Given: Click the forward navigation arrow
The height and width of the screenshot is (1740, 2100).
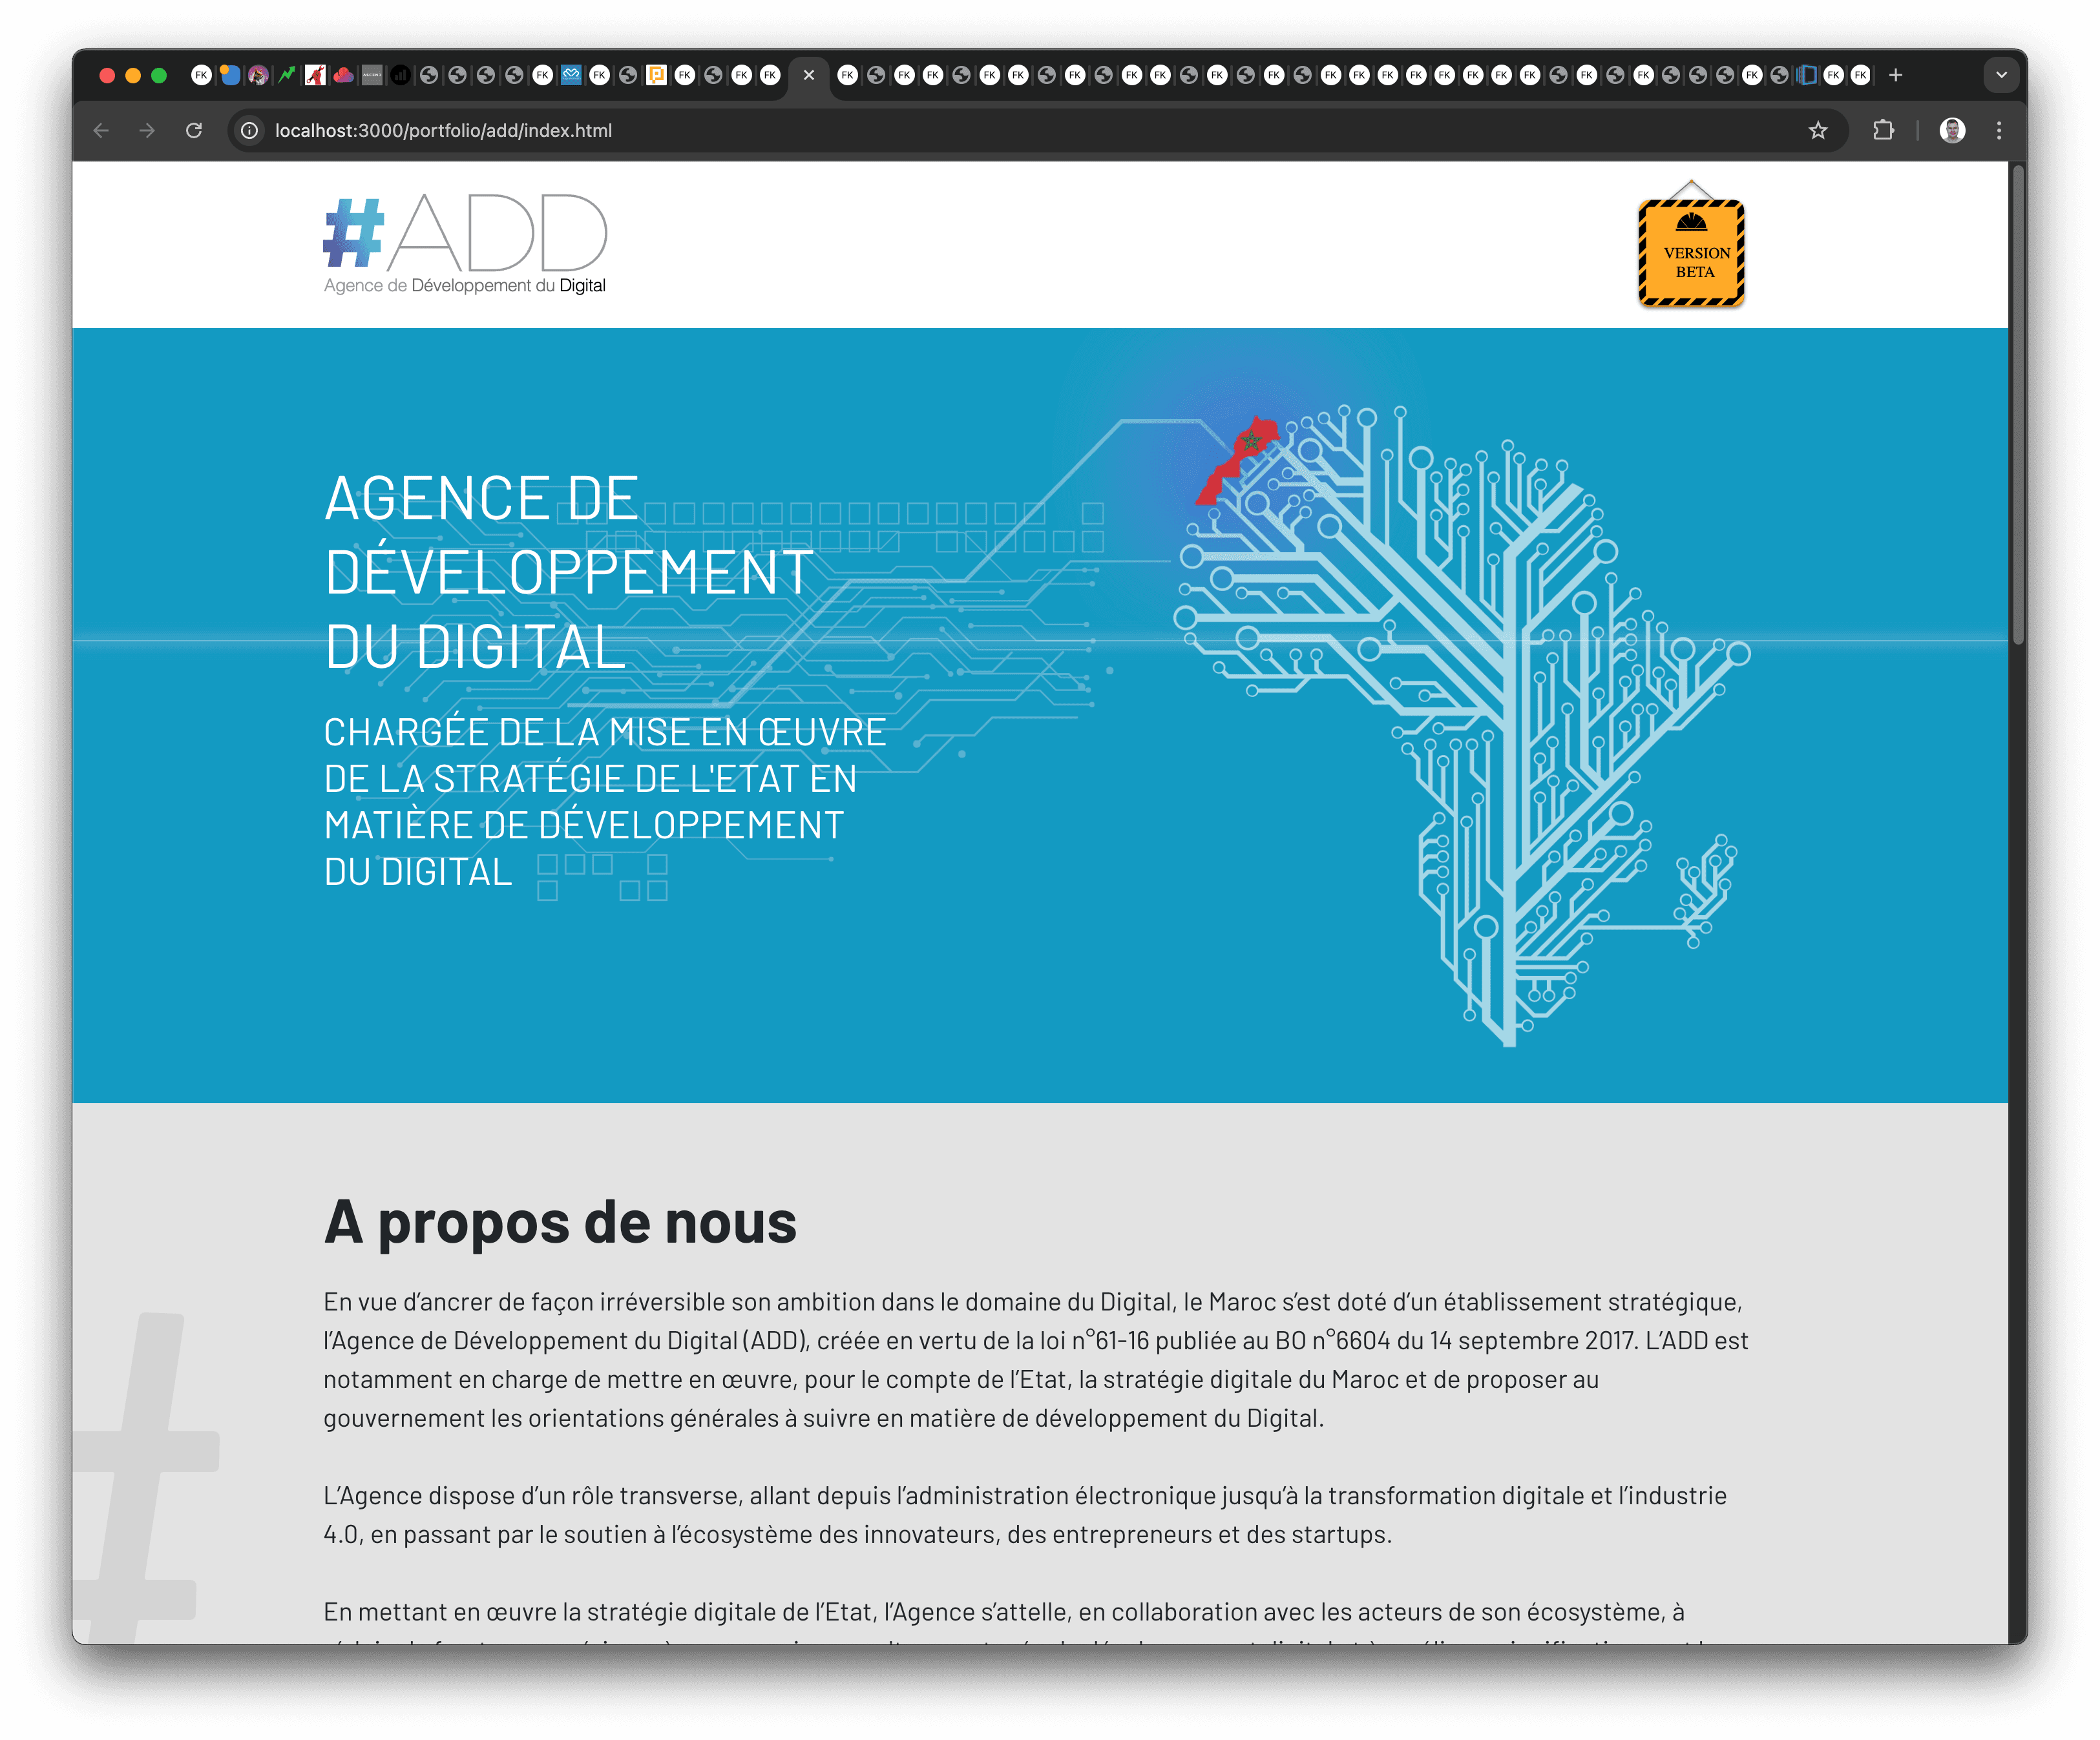Looking at the screenshot, I should 147,131.
